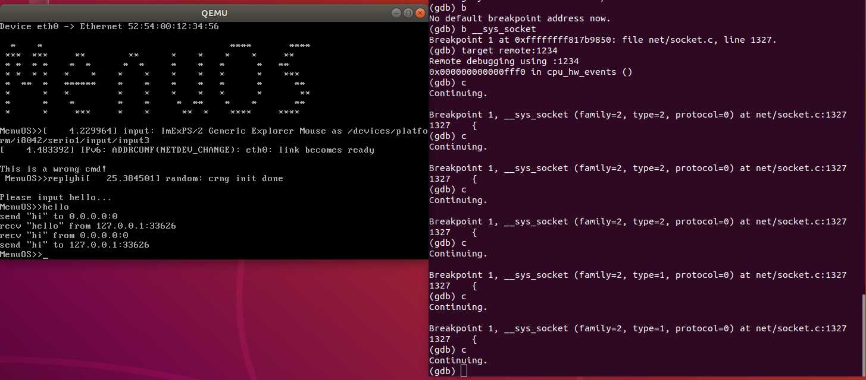Click the "random: crng init done" message
Screen dimensions: 866x380
tap(224, 178)
